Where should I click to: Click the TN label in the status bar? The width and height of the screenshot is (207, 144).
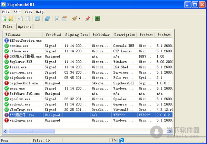point(114,140)
